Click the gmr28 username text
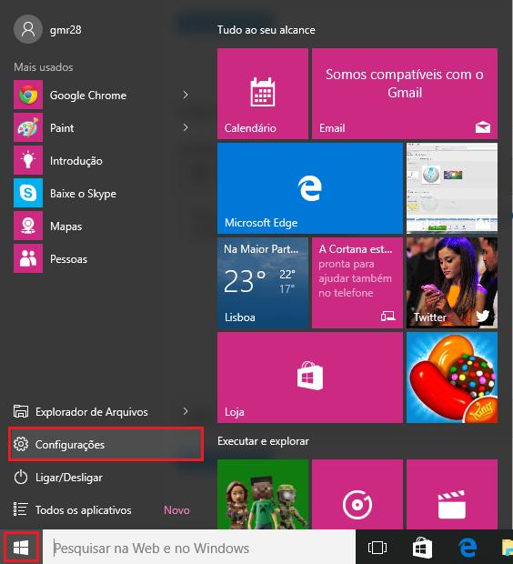Viewport: 513px width, 564px height. 65,29
